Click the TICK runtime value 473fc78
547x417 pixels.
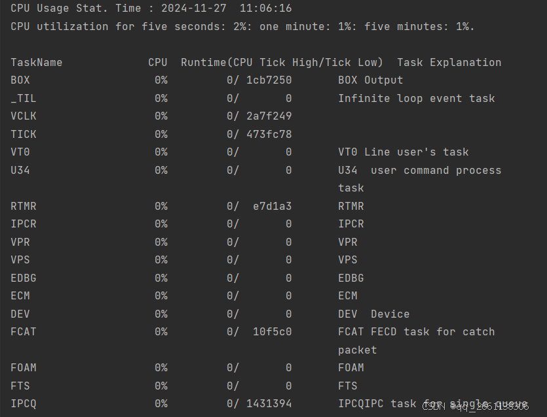(269, 135)
